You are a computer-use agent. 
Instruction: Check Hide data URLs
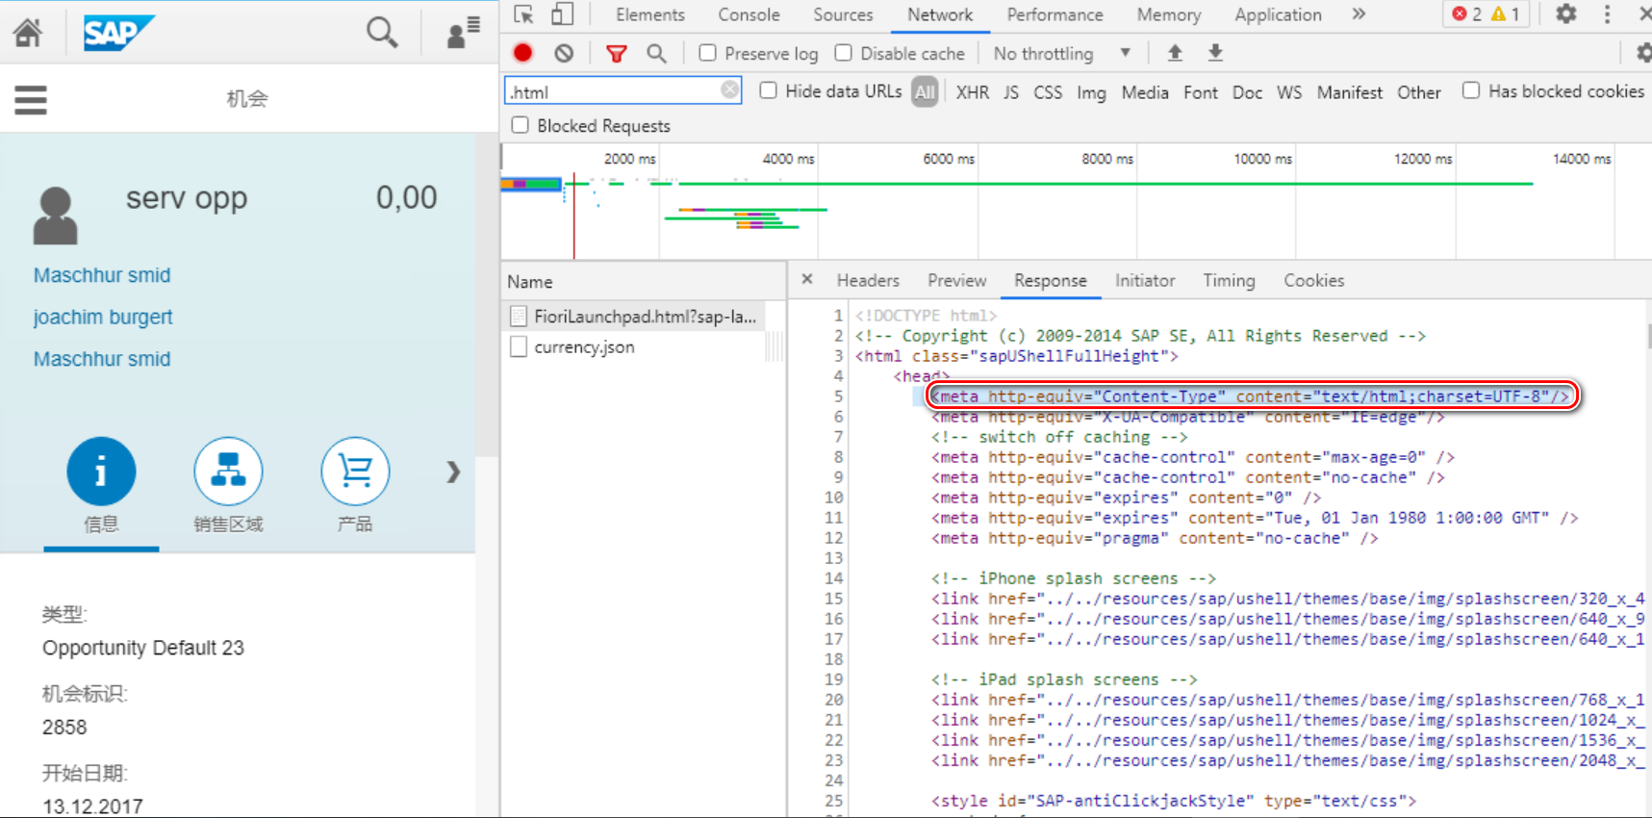pyautogui.click(x=768, y=90)
